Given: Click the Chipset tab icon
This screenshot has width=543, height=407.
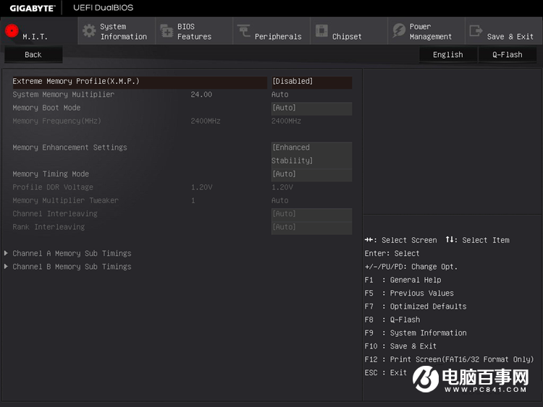Looking at the screenshot, I should (321, 32).
